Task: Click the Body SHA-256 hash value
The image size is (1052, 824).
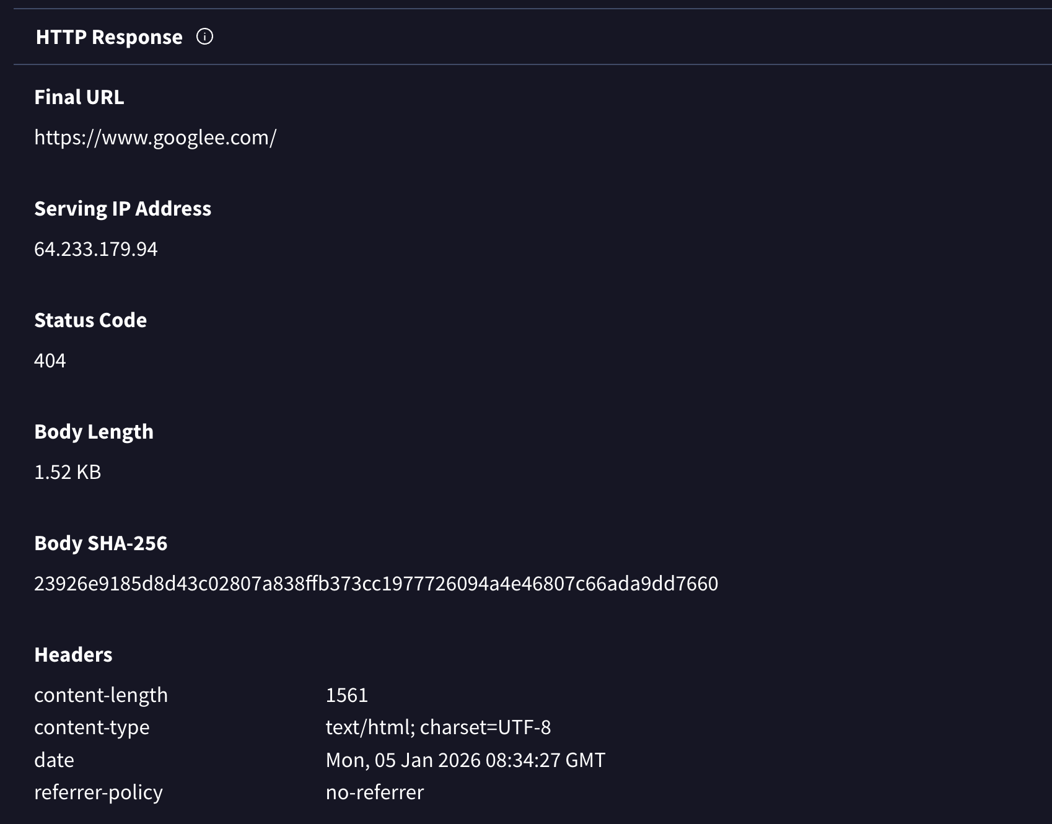Action: click(x=375, y=584)
